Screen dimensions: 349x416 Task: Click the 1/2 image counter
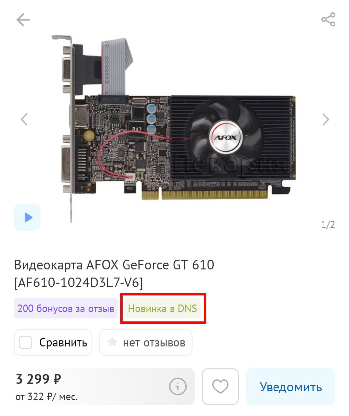point(328,225)
